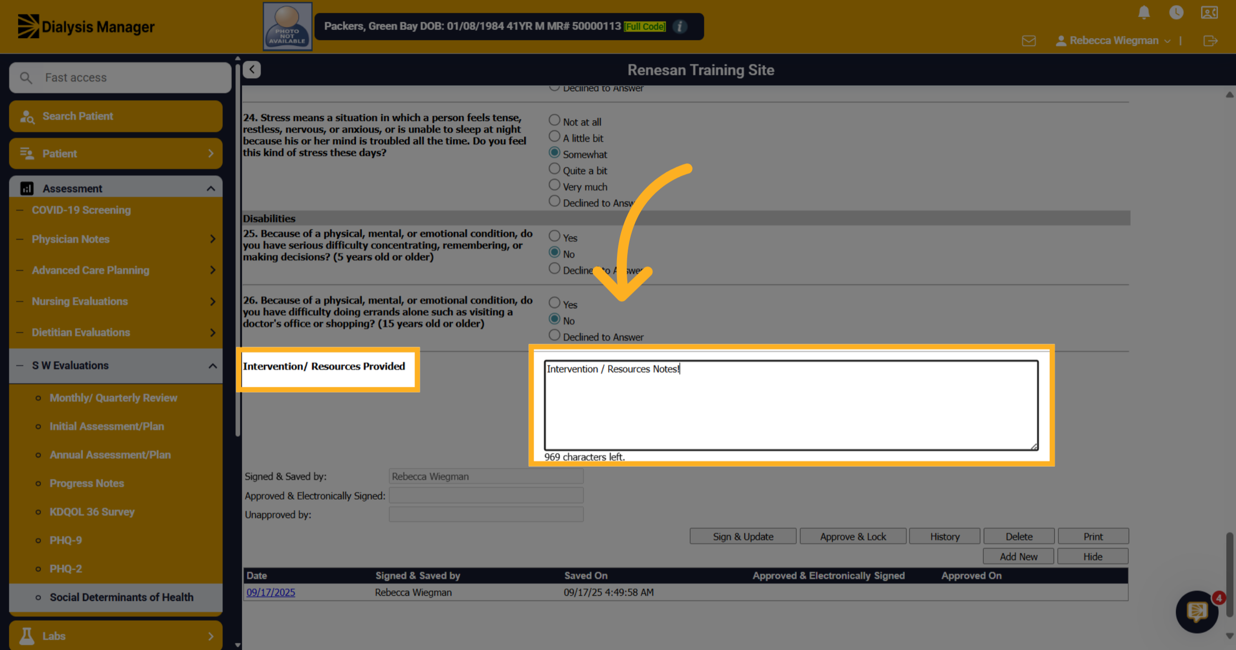Select 'Not at all' for question 24
This screenshot has height=650, width=1236.
554,120
